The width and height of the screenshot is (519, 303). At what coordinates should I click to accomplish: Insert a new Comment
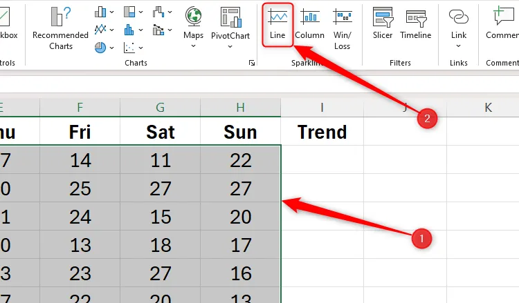pos(501,24)
